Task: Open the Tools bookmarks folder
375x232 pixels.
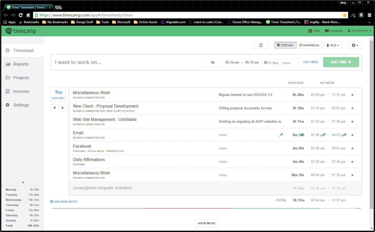Action: coord(103,22)
